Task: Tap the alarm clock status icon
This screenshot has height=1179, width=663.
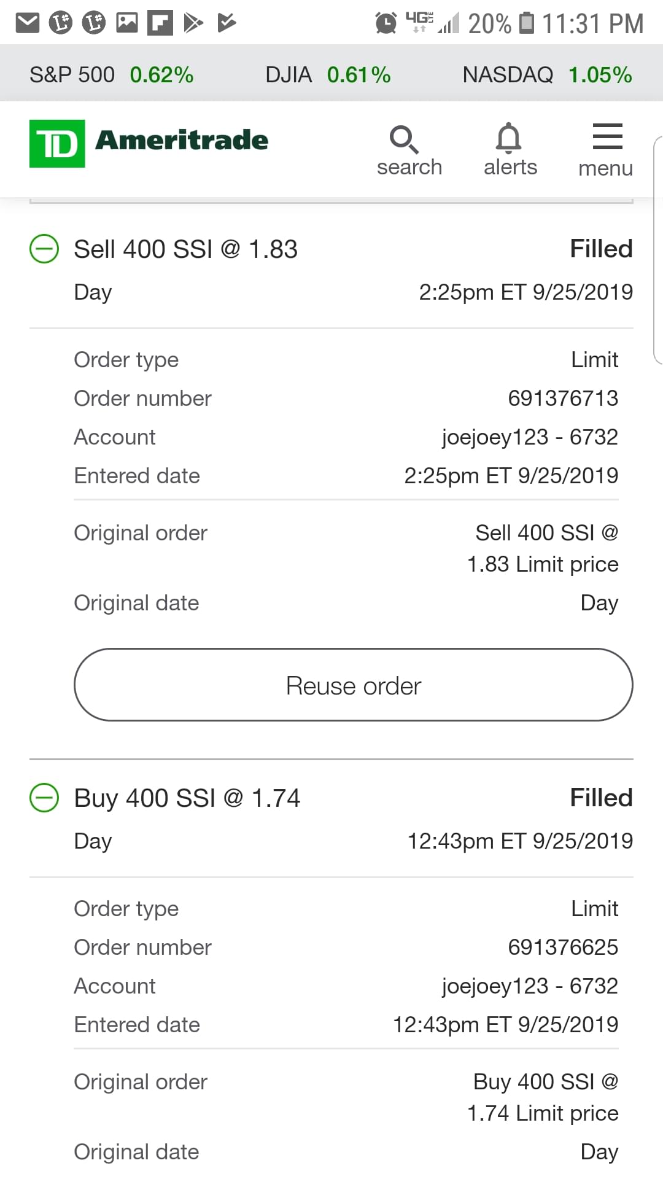Action: (x=386, y=23)
